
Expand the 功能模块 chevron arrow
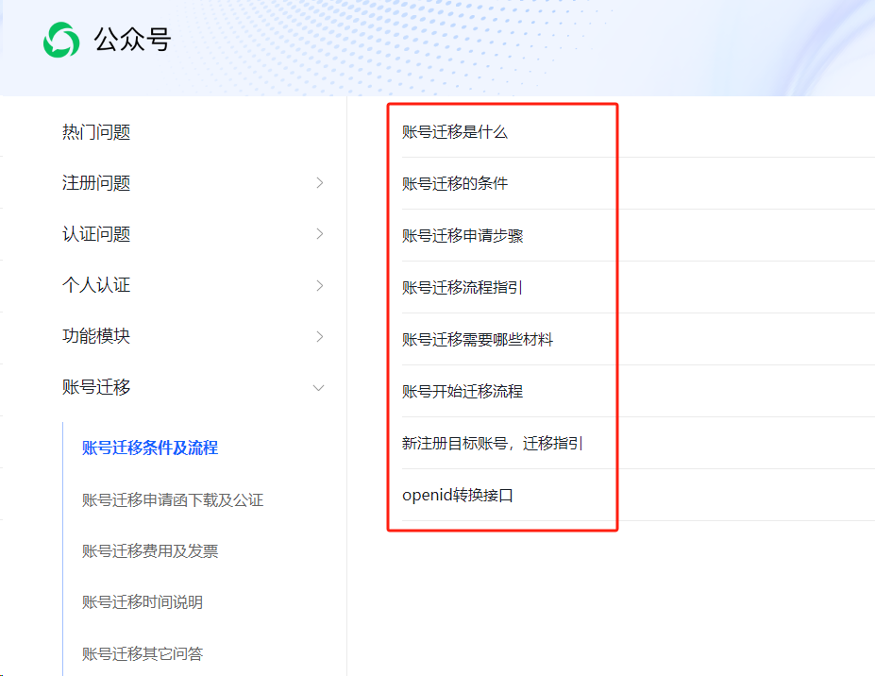coord(320,336)
